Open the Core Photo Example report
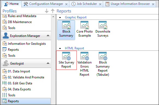Screen dimensions: 159x105 pyautogui.click(x=85, y=29)
